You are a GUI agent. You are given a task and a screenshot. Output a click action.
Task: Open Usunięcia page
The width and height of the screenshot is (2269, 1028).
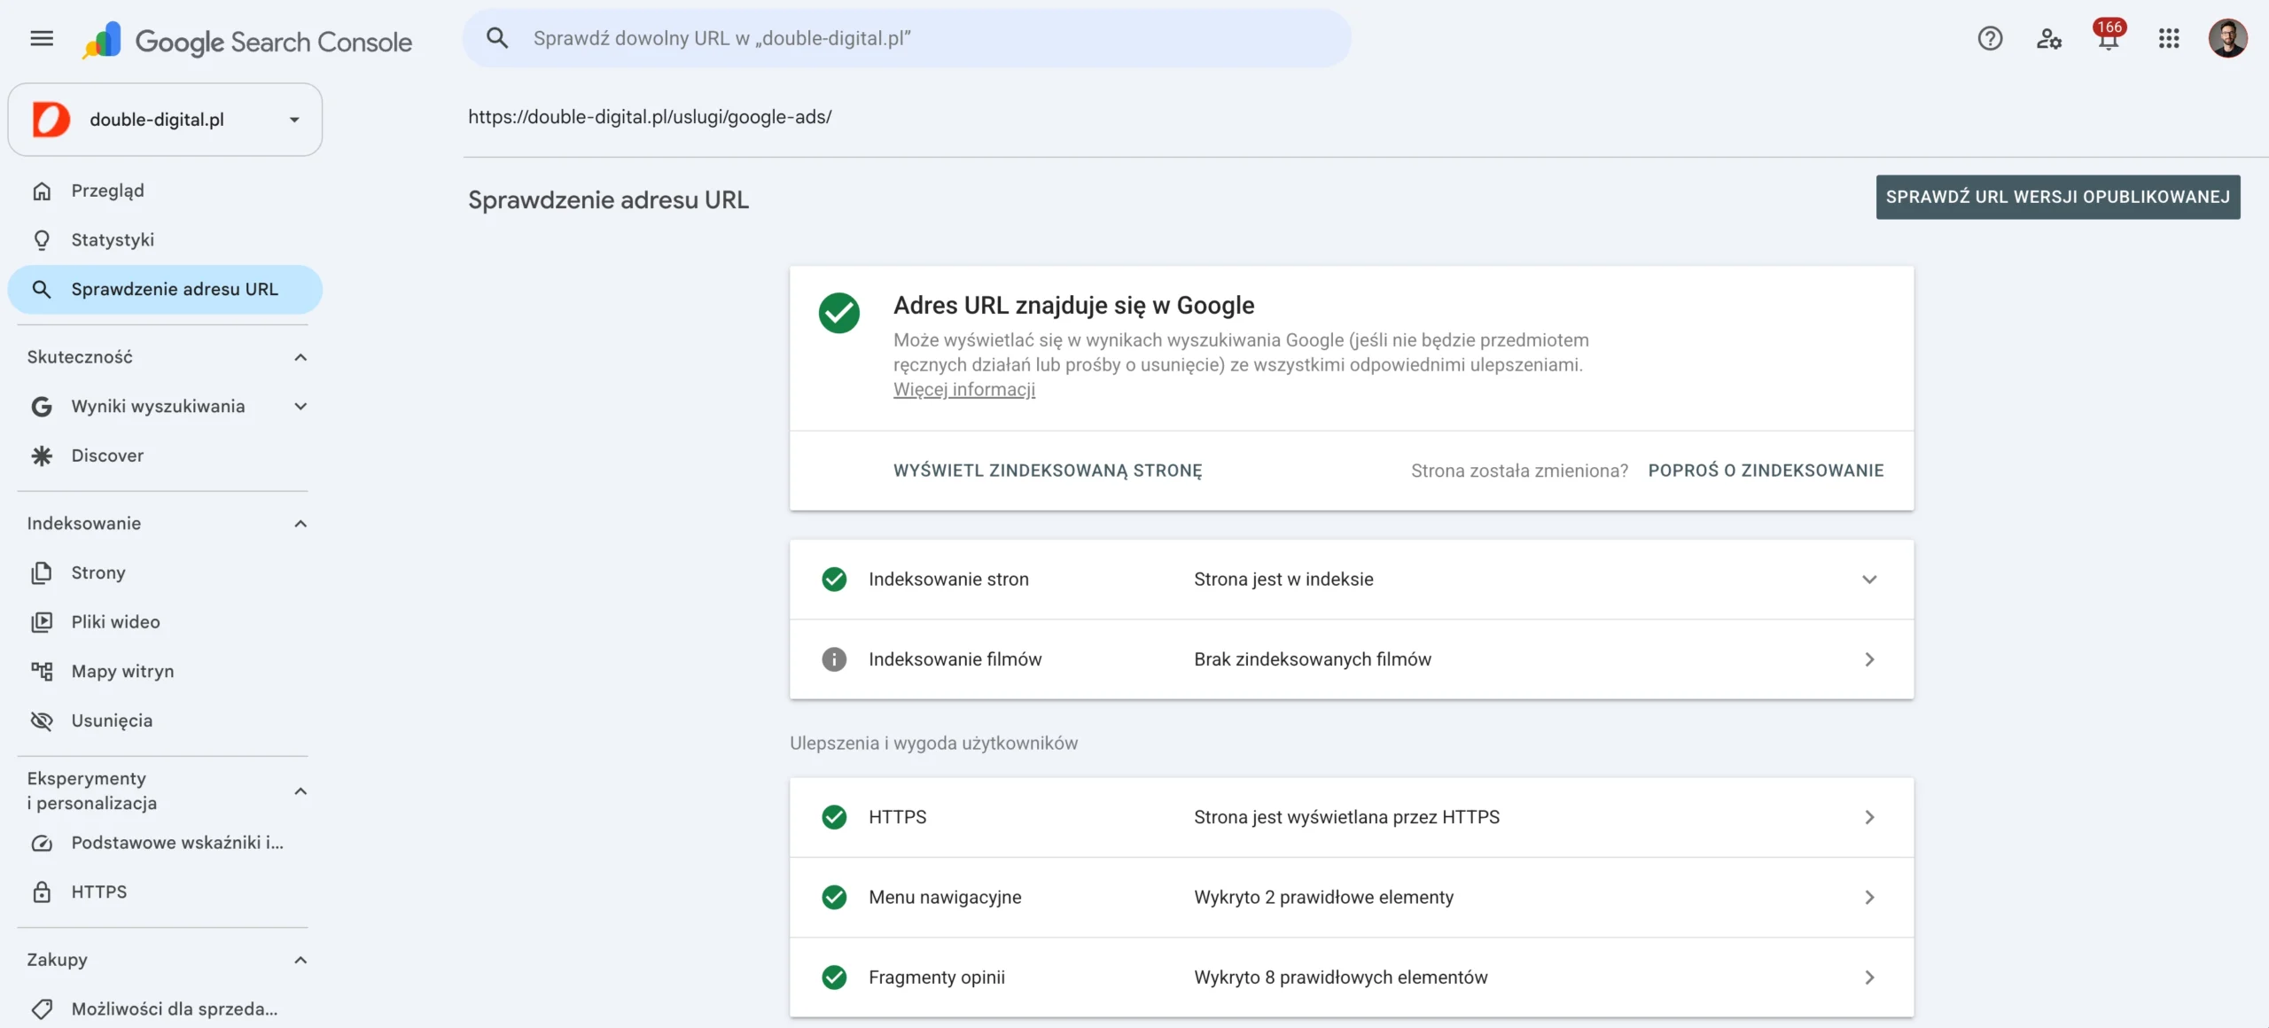[x=165, y=720]
